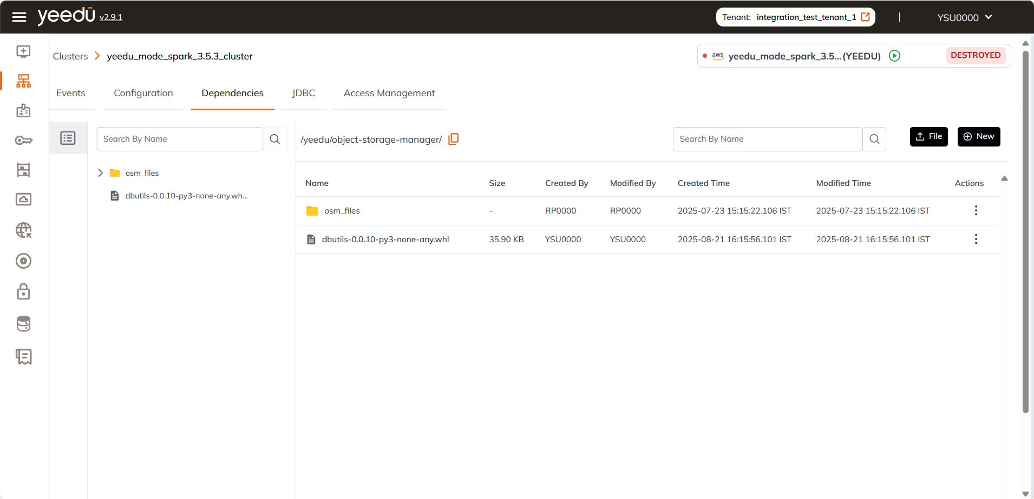
Task: Click the New button
Action: tap(978, 136)
